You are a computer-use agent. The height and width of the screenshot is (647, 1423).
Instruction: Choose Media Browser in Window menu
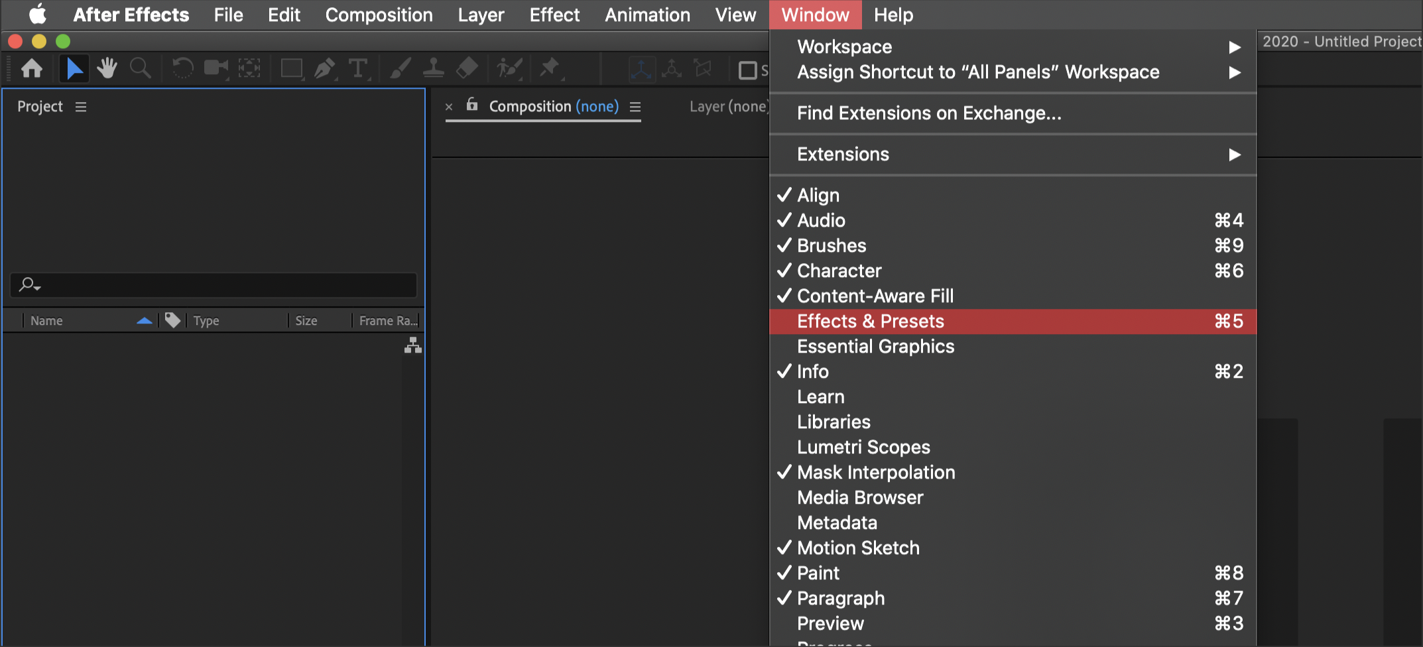click(x=1013, y=497)
